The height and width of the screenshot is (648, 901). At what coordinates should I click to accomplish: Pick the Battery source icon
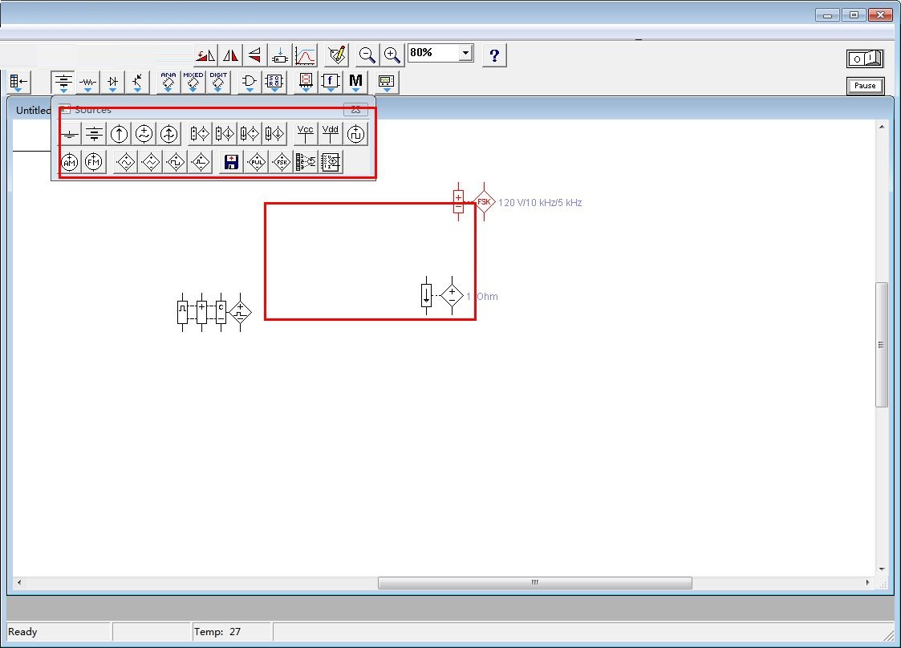(95, 134)
